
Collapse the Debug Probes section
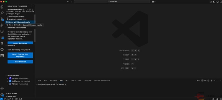tap(6, 76)
